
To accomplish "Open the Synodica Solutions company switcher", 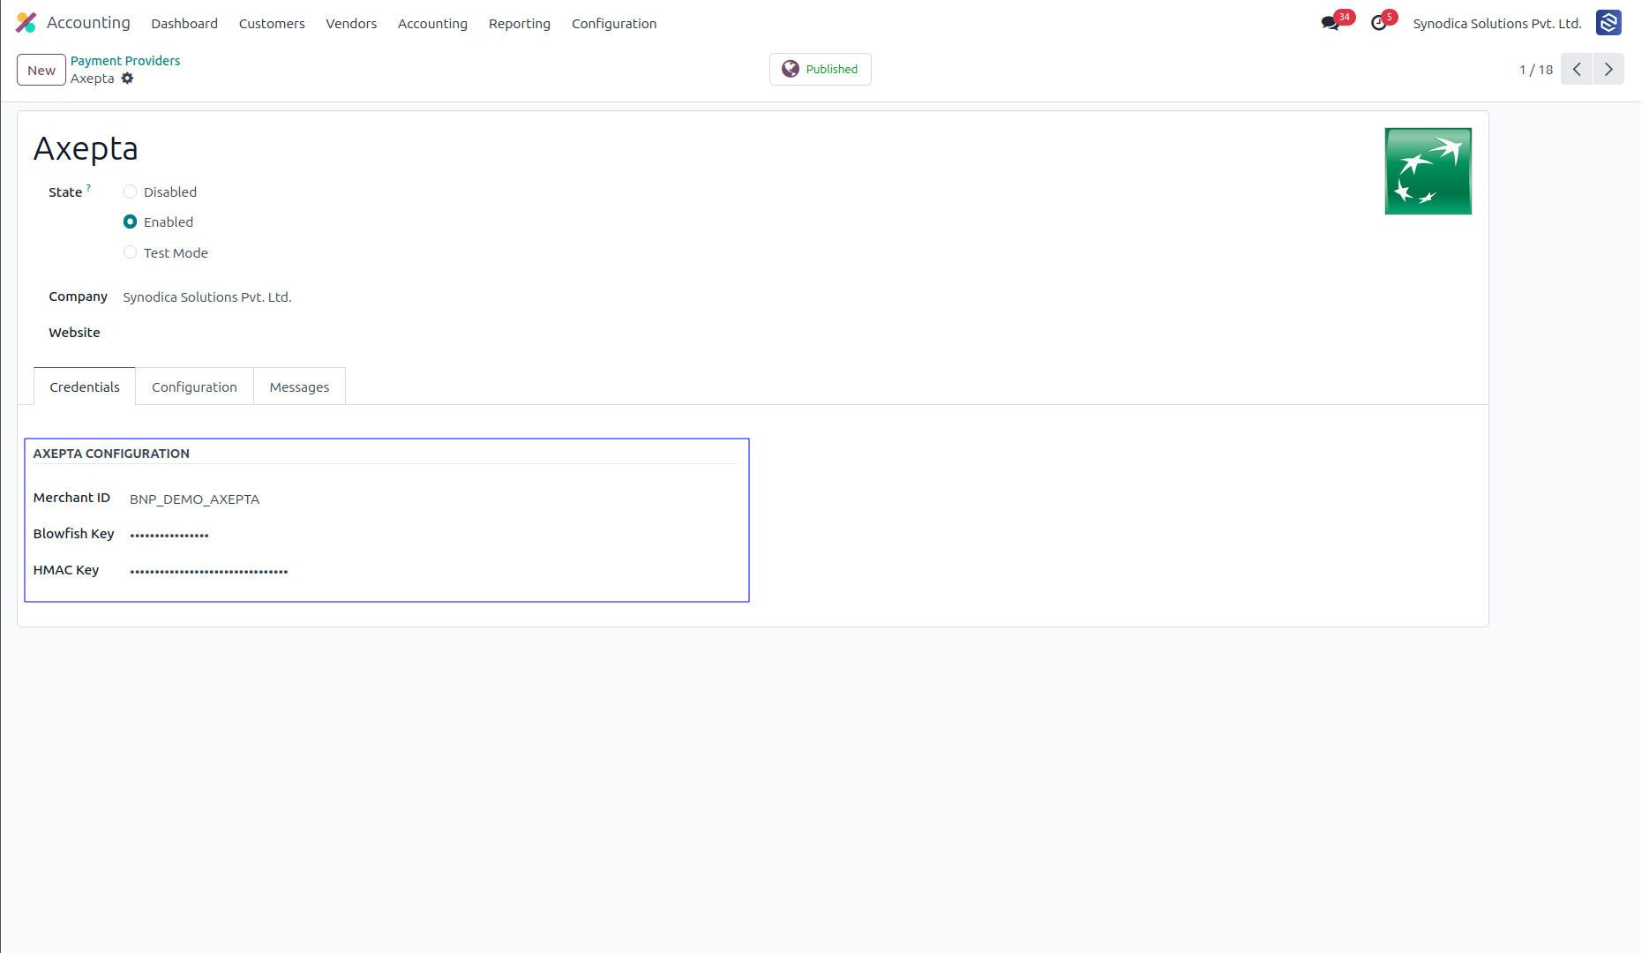I will pos(1496,23).
